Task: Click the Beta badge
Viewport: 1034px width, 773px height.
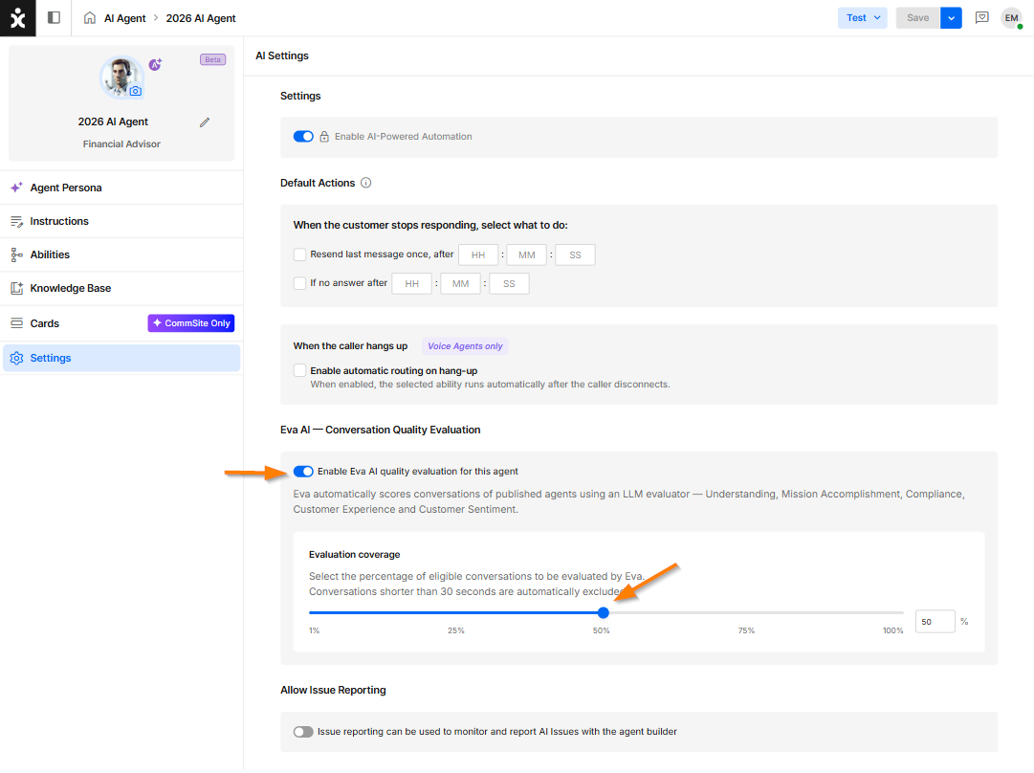Action: click(212, 59)
